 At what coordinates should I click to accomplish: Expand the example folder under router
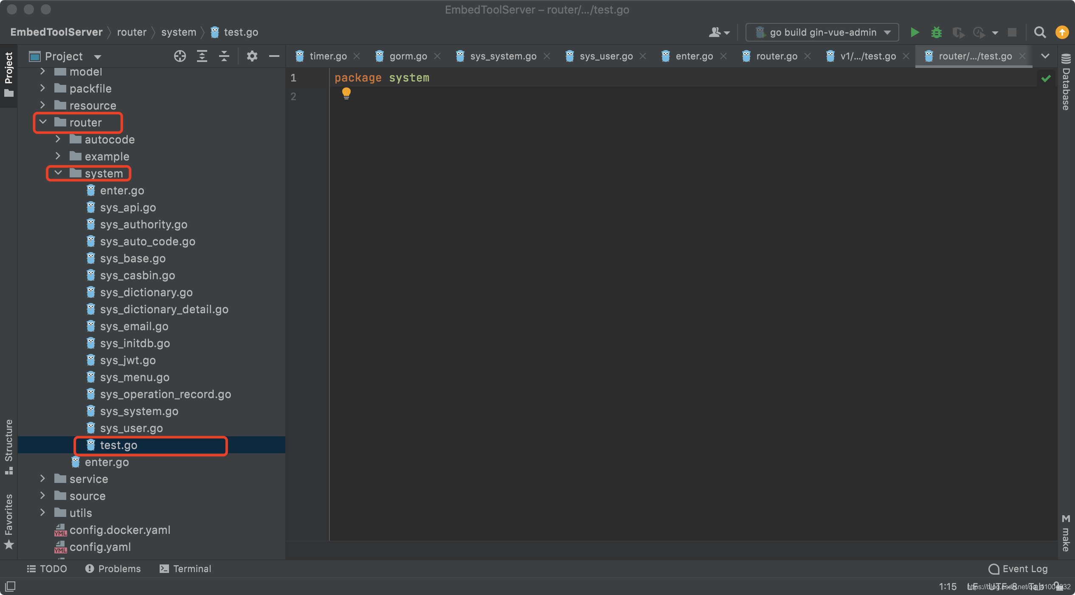click(58, 156)
